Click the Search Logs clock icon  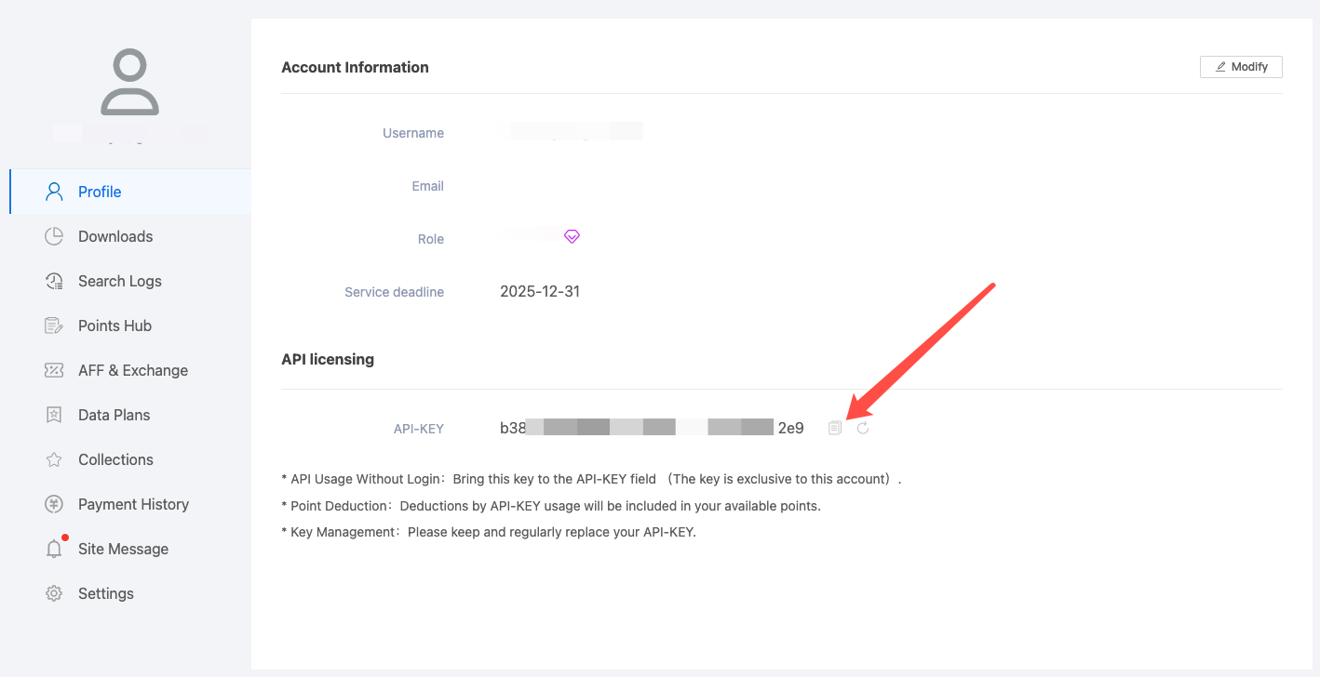pos(54,281)
